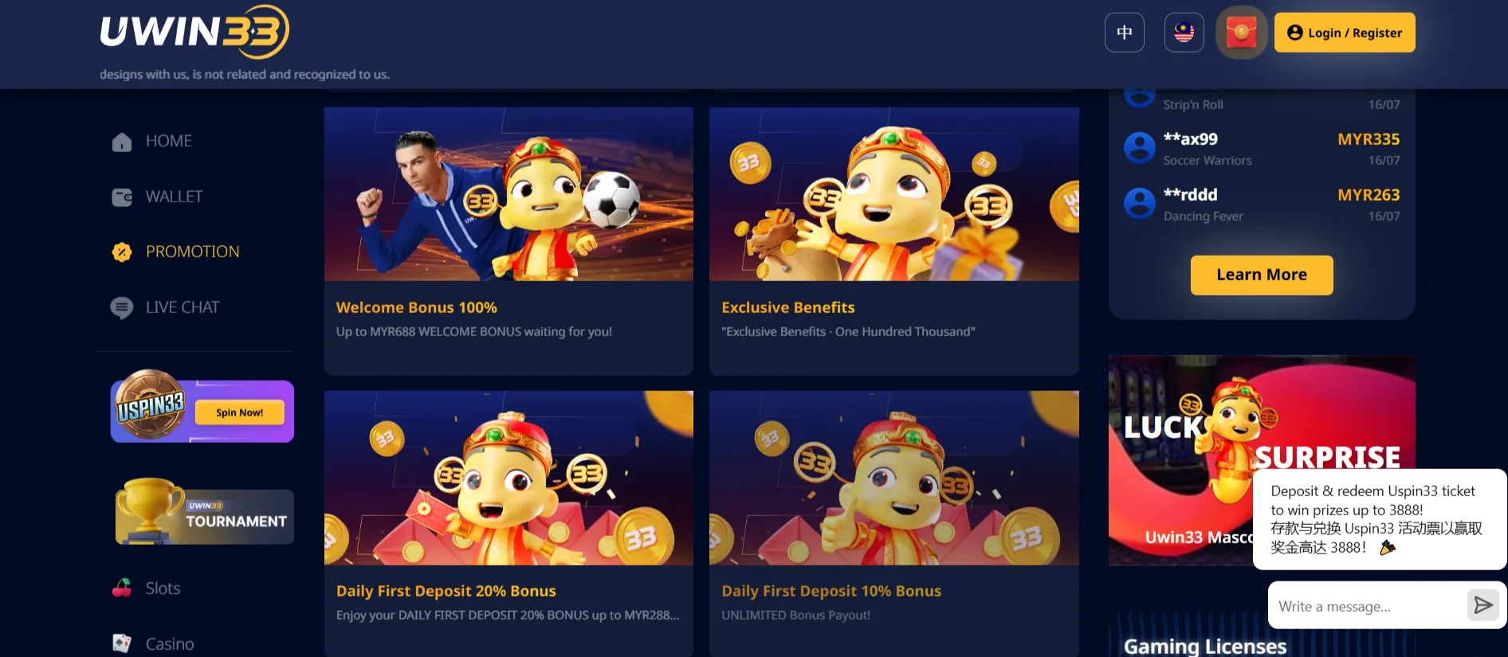Click the send message arrow icon
The width and height of the screenshot is (1508, 657).
coord(1482,606)
